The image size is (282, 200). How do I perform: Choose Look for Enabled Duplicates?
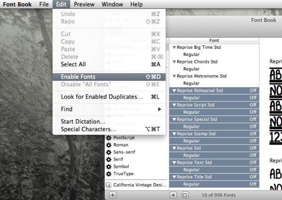[x=109, y=97]
